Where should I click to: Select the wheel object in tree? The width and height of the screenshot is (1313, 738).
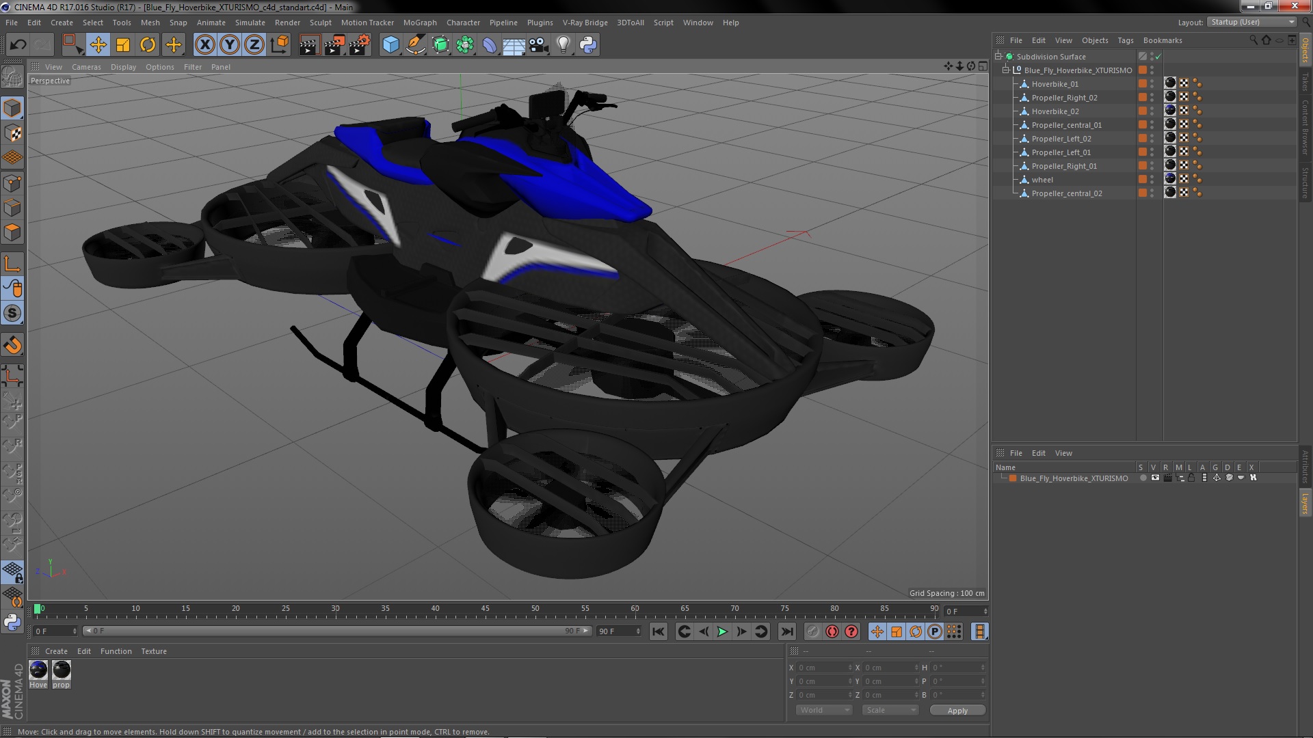pos(1042,180)
